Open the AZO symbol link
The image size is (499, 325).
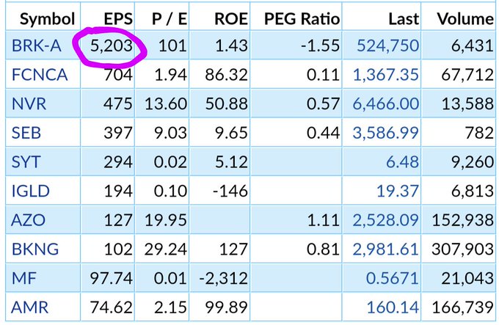pos(28,220)
